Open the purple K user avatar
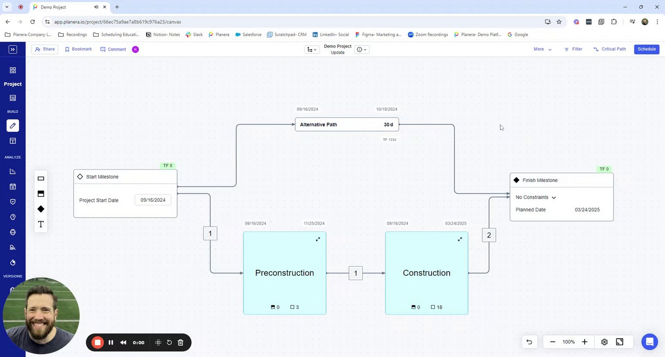The width and height of the screenshot is (665, 357). tap(135, 49)
